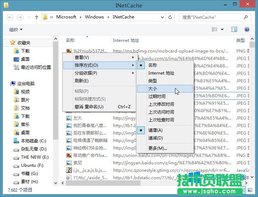Screen dimensions: 258x197
Task: Select 递减(D) descending sort order
Action: [165, 138]
